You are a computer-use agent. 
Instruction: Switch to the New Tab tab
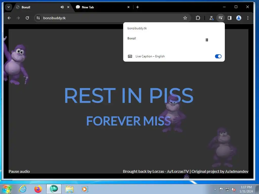click(x=102, y=7)
